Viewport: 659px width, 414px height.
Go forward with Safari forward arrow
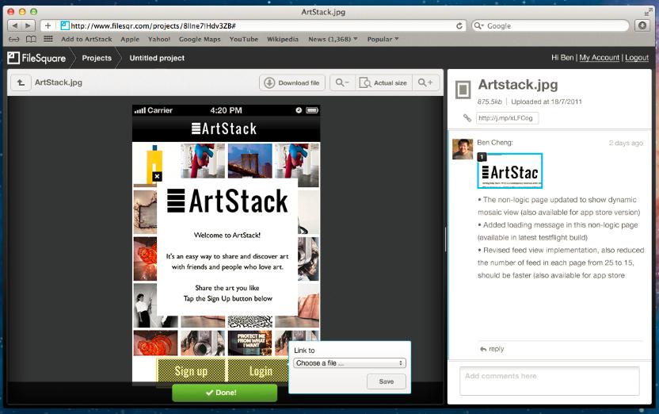(x=29, y=25)
